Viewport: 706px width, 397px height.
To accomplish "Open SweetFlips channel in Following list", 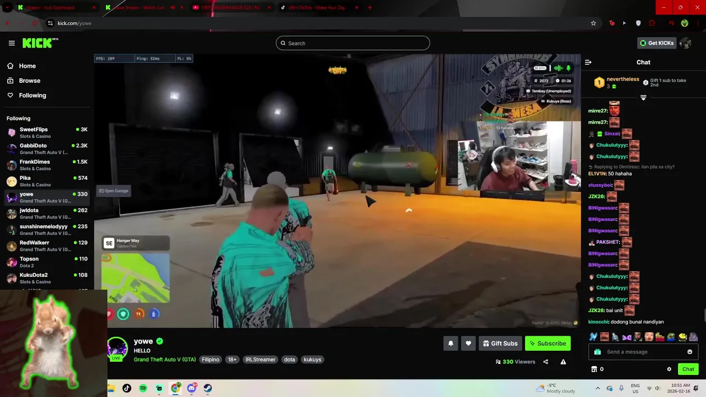I will coord(47,132).
